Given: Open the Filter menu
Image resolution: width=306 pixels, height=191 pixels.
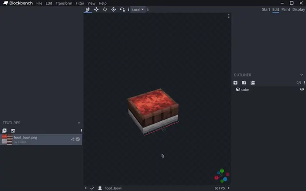Looking at the screenshot, I should pyautogui.click(x=80, y=3).
